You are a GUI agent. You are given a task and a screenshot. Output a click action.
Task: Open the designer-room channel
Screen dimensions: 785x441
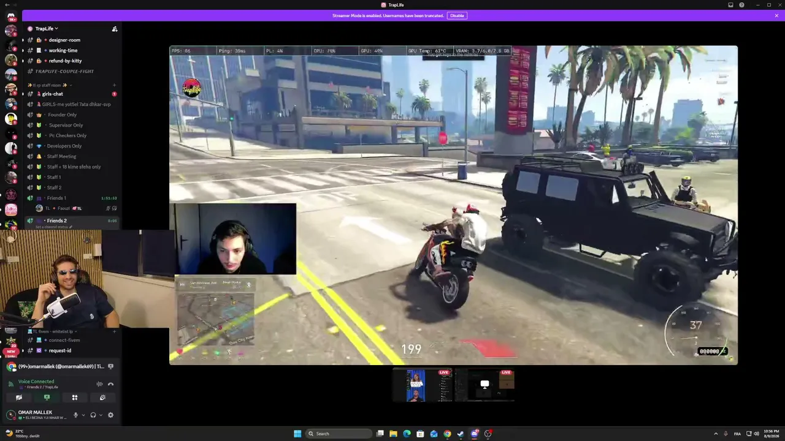71,40
